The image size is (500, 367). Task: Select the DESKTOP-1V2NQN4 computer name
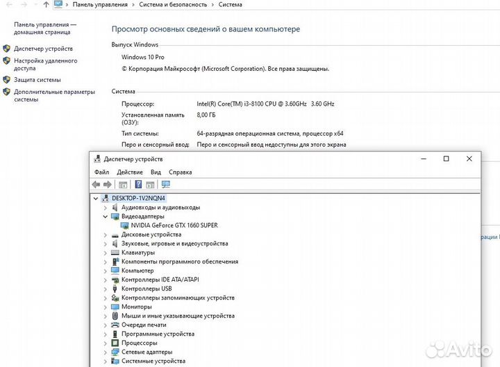[138, 198]
